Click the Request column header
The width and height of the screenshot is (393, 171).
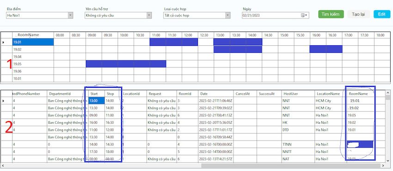[x=162, y=94]
